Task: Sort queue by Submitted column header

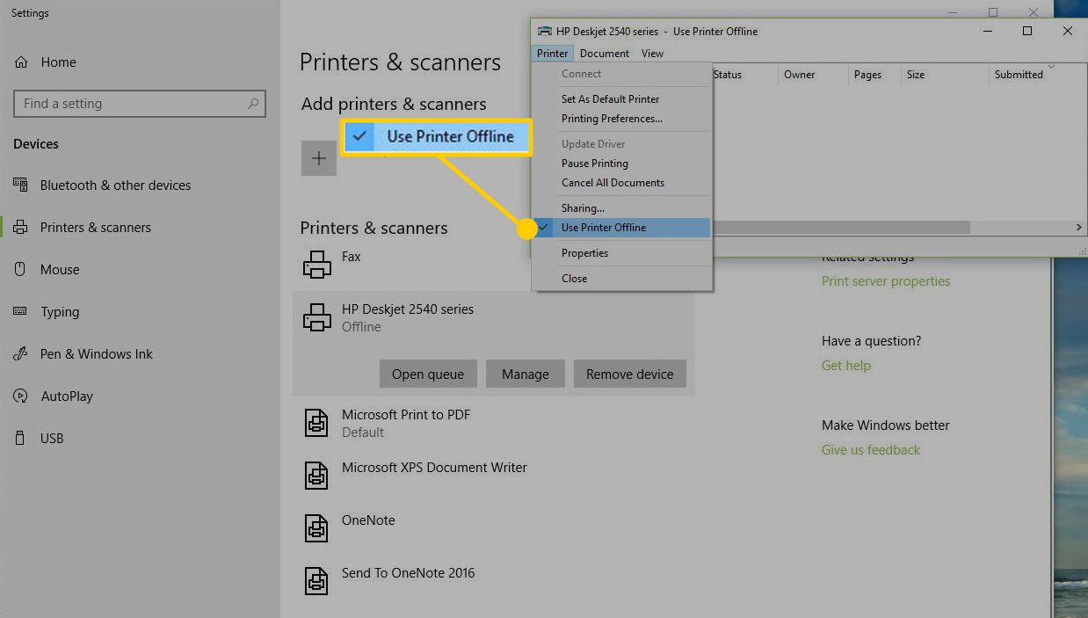Action: 1019,75
